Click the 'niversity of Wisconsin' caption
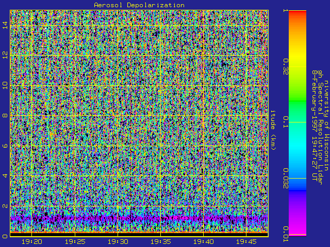330x247 pixels. [x=326, y=126]
